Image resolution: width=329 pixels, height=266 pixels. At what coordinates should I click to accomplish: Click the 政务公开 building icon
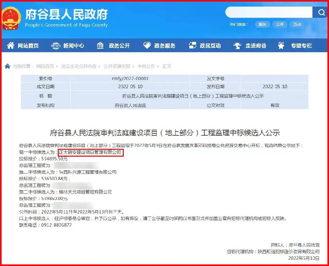[100, 46]
